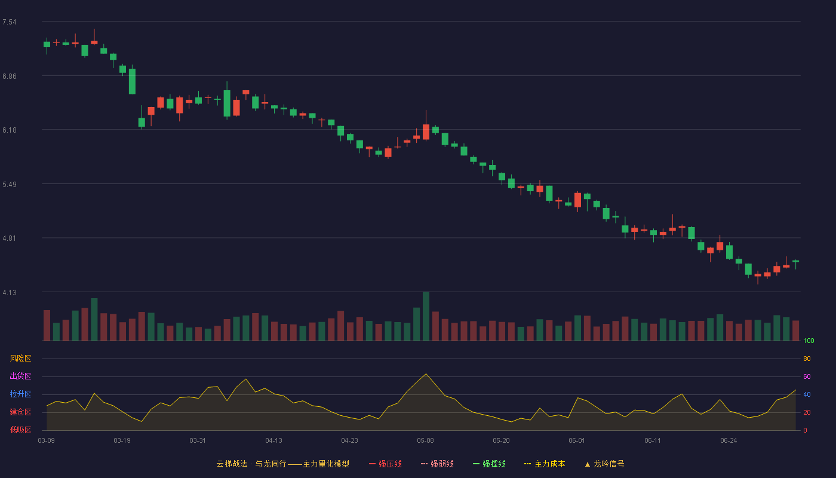This screenshot has width=836, height=478.
Task: Click the 04-23 date label
Action: [x=350, y=440]
